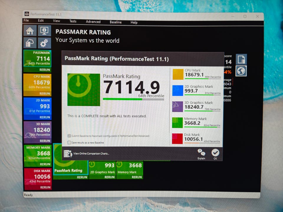Click the yellow CPU Mark icon in dialog
This screenshot has height=212, width=283.
point(178,74)
